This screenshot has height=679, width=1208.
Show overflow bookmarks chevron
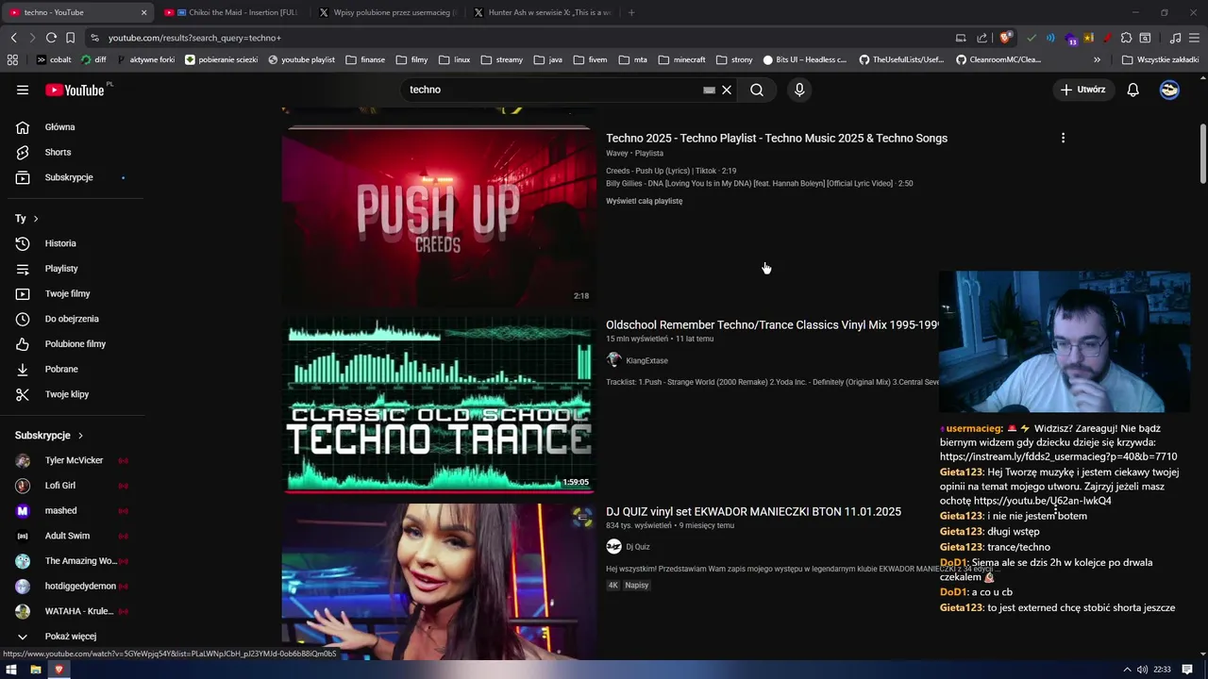1097,59
